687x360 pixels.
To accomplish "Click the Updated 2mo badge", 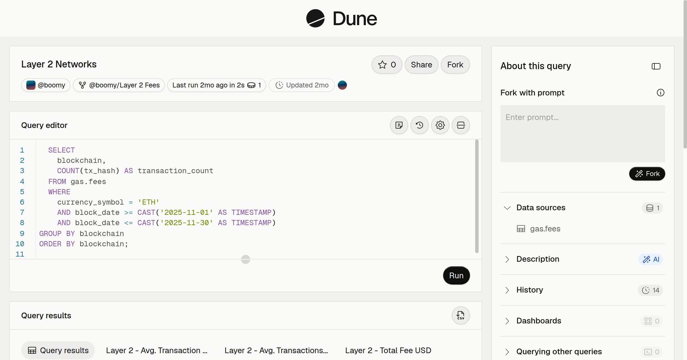I will pyautogui.click(x=302, y=85).
